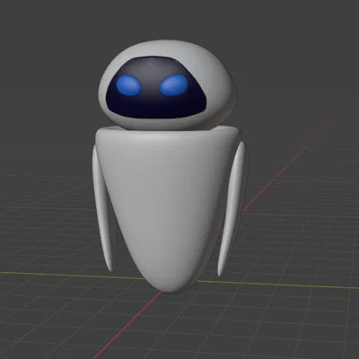The image size is (359, 359).
Task: Select the robot's left arm fin
Action: click(103, 209)
